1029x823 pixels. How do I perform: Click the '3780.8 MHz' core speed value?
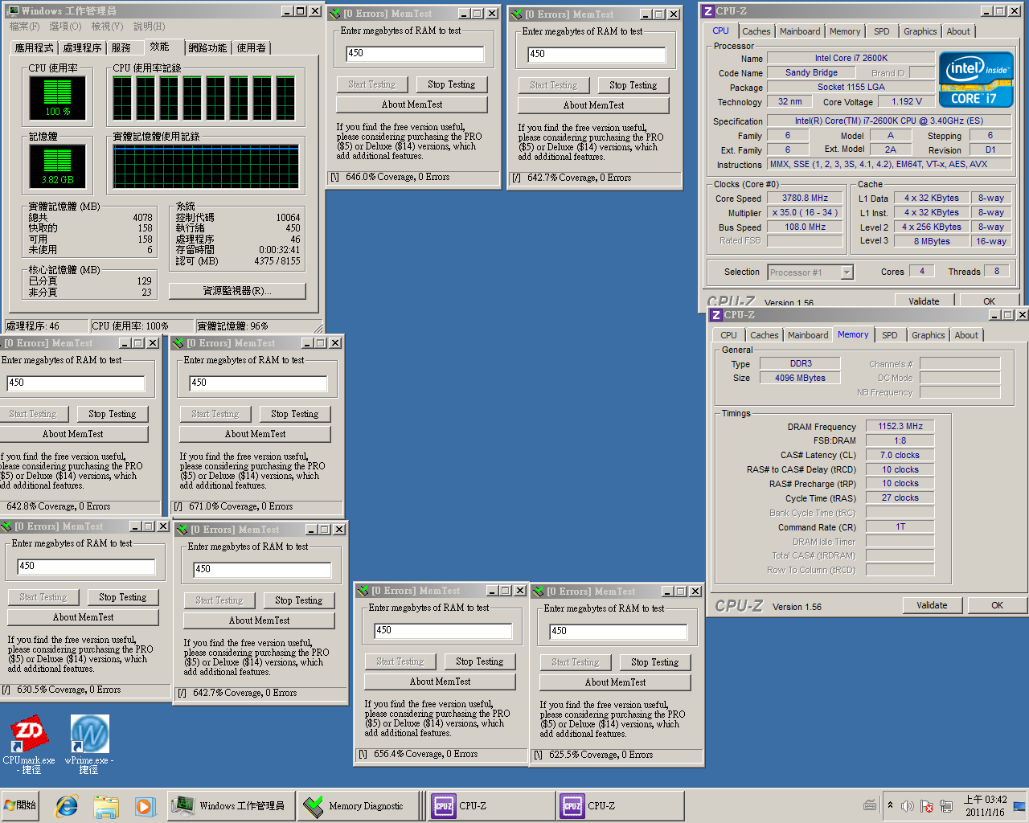[805, 198]
